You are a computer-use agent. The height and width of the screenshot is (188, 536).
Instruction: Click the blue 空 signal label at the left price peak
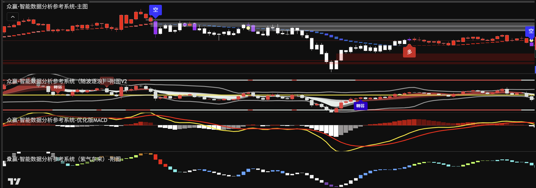[x=155, y=10]
